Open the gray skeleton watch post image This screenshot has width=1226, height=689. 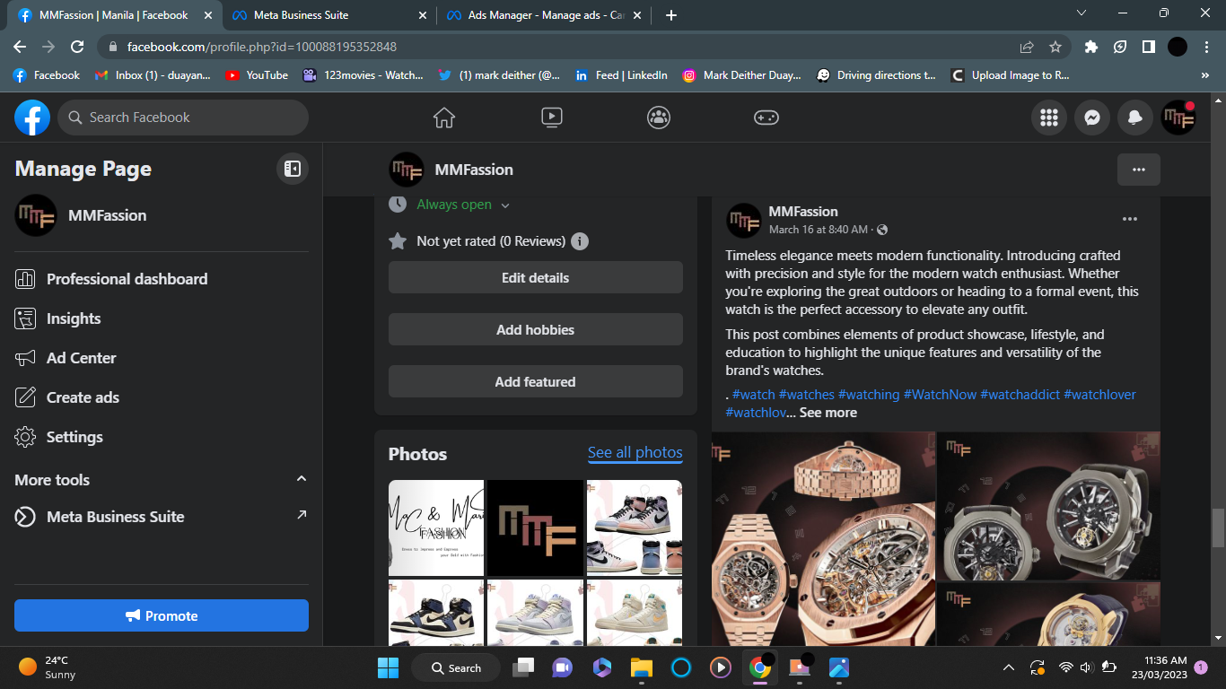coord(1049,506)
